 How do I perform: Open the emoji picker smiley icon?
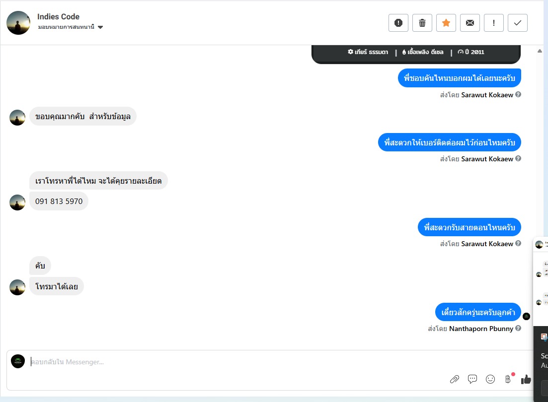pyautogui.click(x=490, y=379)
